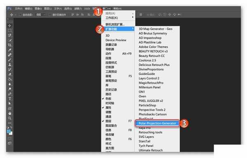
Task: Open Adobe Color Themes extension
Action: [x=153, y=47]
